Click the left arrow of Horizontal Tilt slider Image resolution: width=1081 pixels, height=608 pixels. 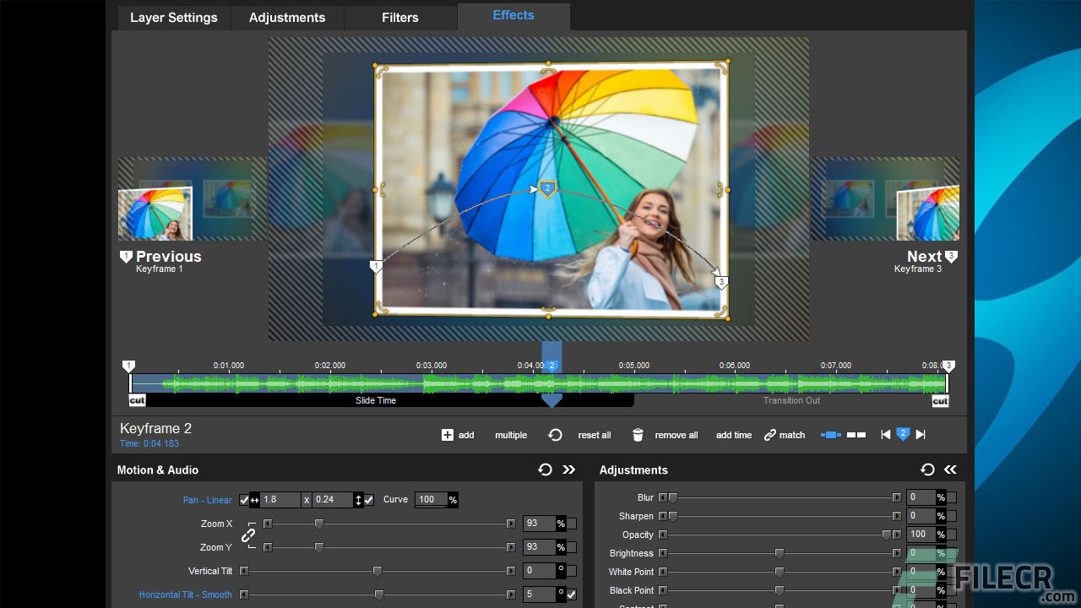coord(244,594)
